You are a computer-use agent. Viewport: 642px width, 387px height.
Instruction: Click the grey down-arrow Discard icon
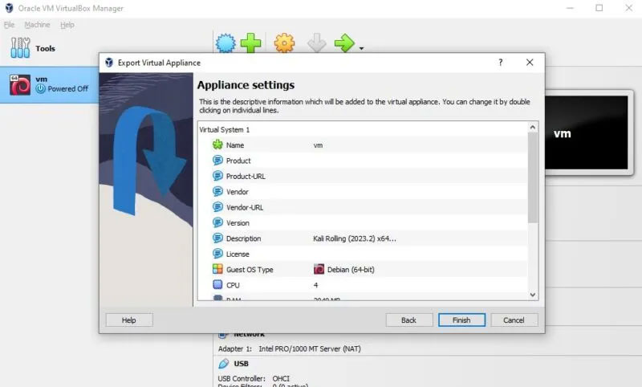pyautogui.click(x=316, y=43)
